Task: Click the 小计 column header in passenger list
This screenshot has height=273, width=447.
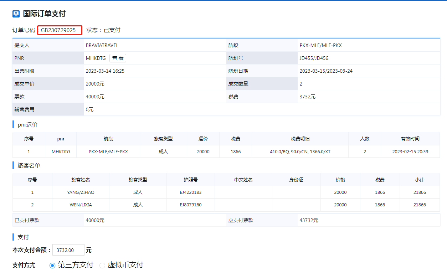Action: pos(420,180)
